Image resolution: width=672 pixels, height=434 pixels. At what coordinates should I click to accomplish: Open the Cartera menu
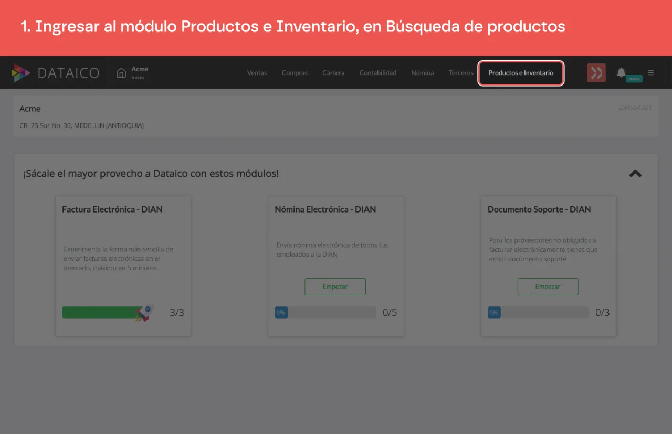333,73
